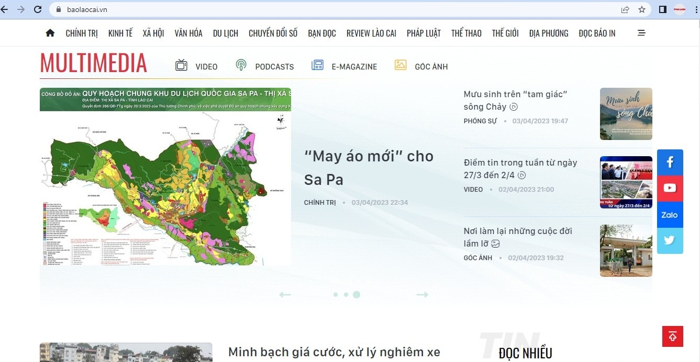This screenshot has height=362, width=700.
Task: Click the PHÓNG SỰ category label
Action: point(480,121)
